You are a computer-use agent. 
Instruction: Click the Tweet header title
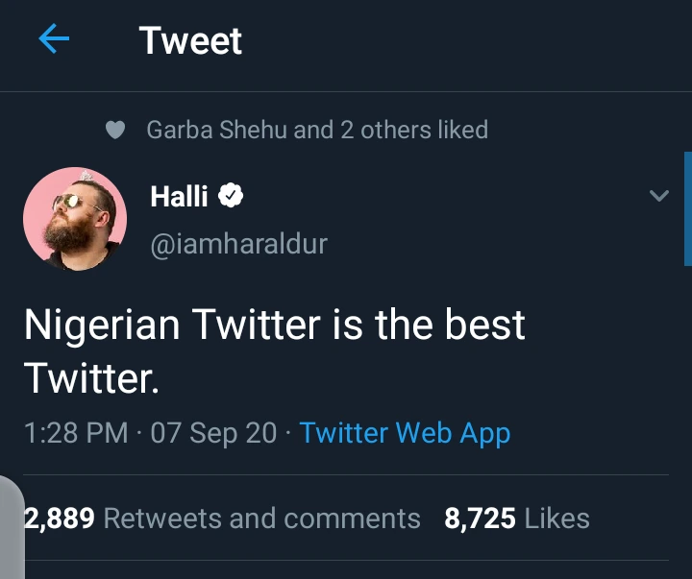[x=190, y=40]
